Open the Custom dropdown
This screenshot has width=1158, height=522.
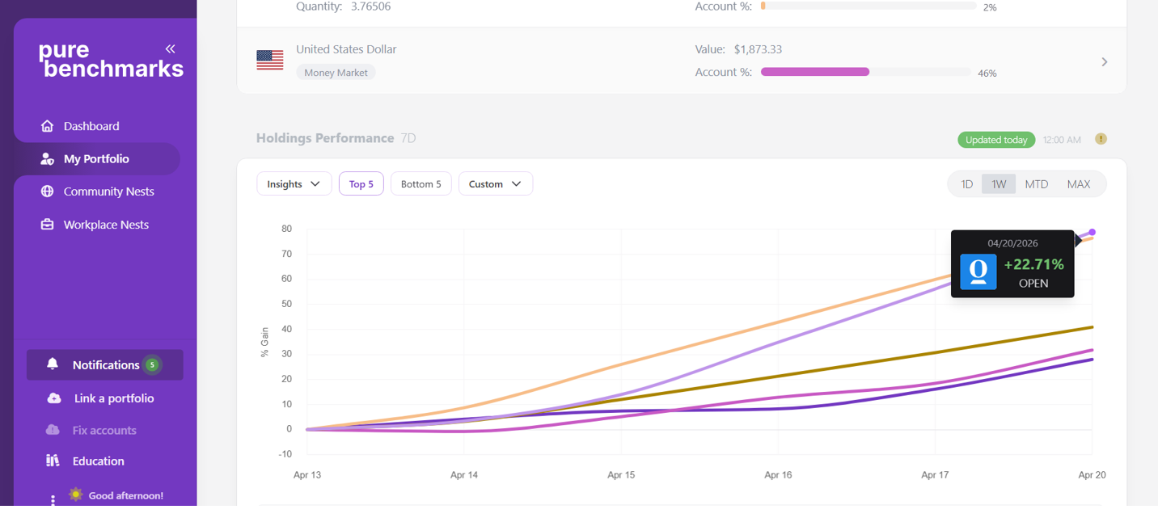pos(496,184)
